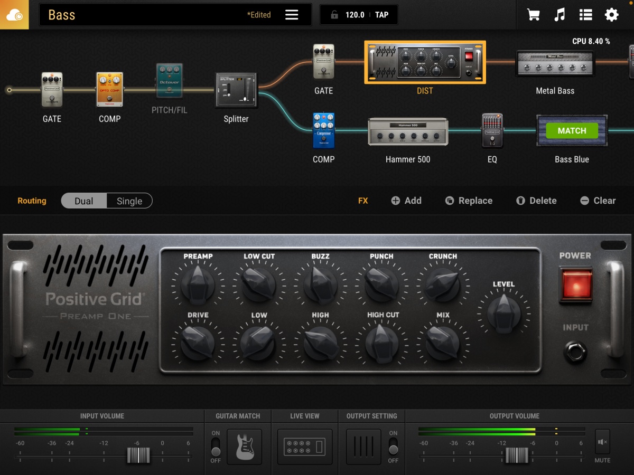Select the blue COMP pedal on lower path
Image resolution: width=634 pixels, height=475 pixels.
pos(324,130)
